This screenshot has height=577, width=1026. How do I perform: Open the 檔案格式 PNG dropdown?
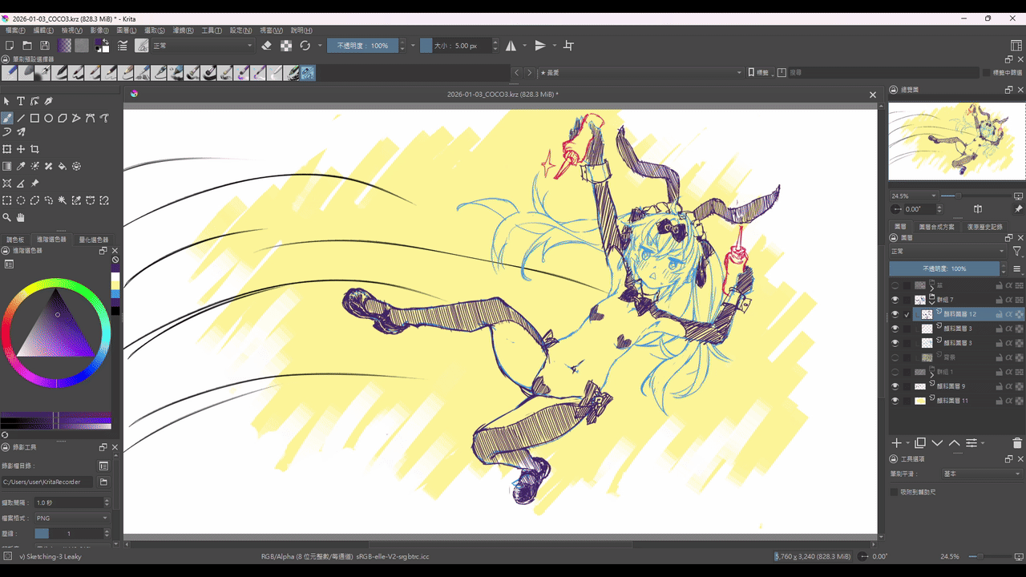(72, 518)
